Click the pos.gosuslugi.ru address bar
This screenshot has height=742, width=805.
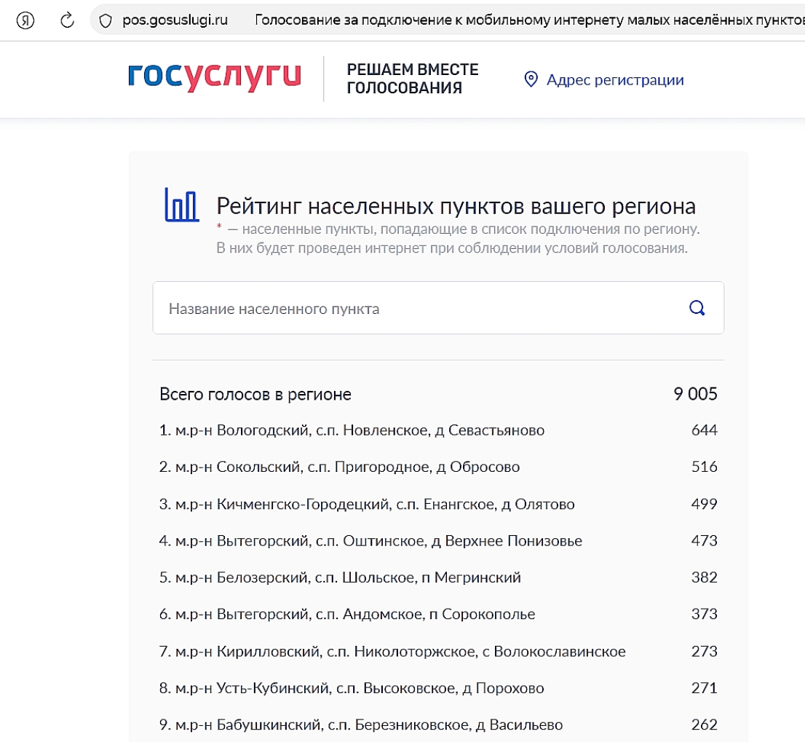pyautogui.click(x=175, y=20)
